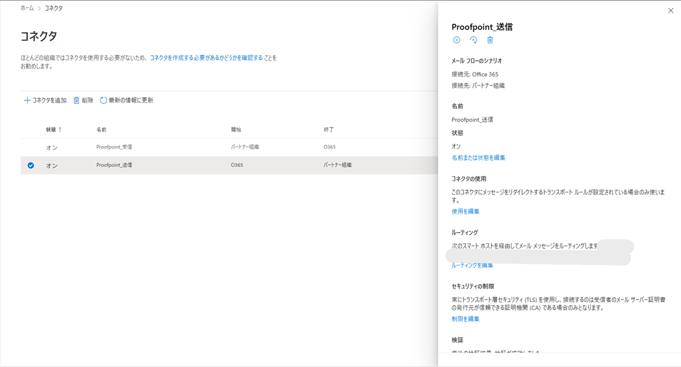Click the plus icon to add connector

click(x=27, y=100)
